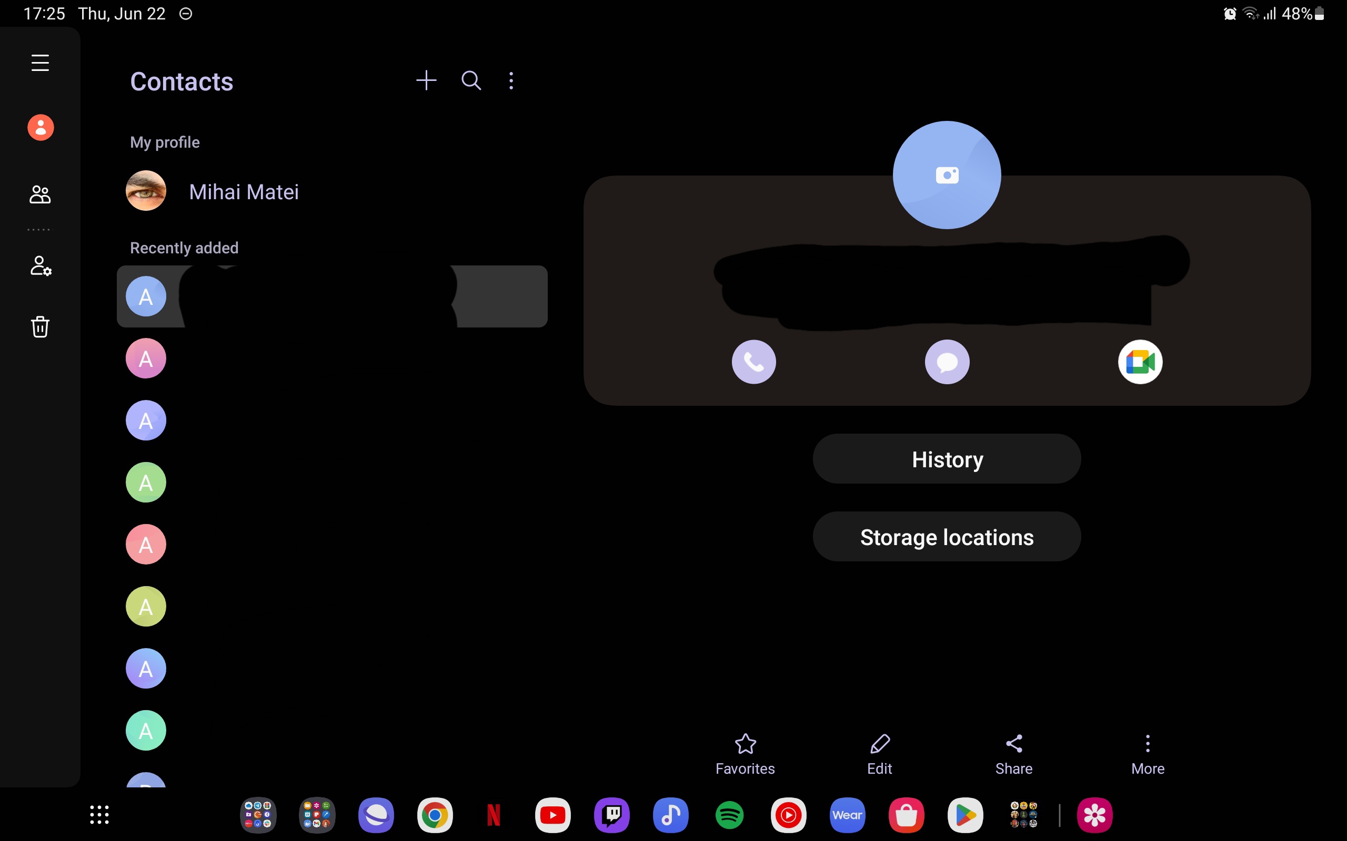Open Mihai Matei profile

(x=243, y=192)
